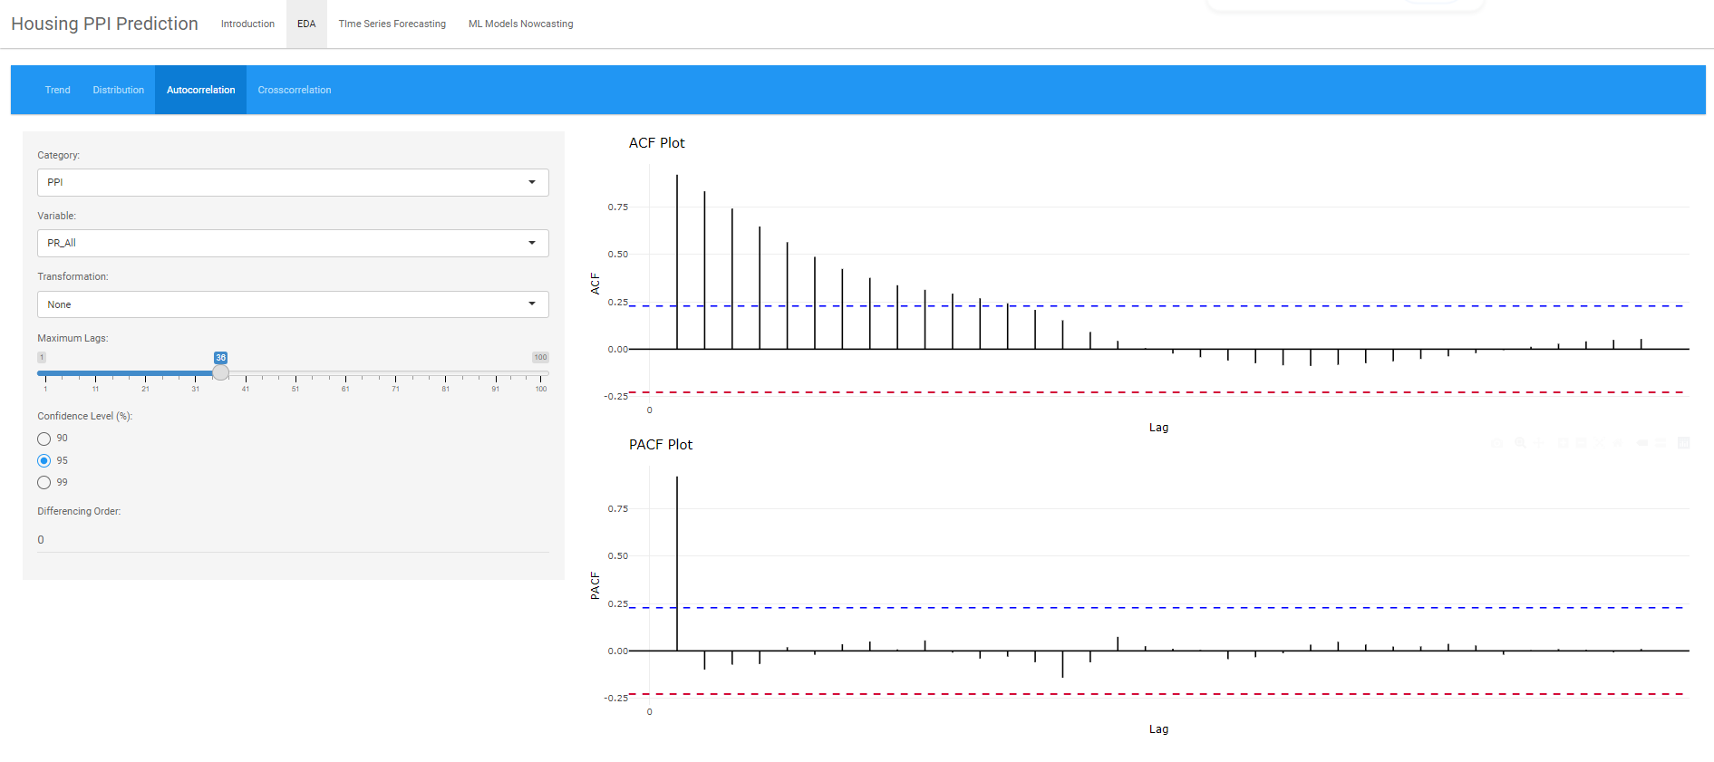1714x762 pixels.
Task: Select the 95 confidence level option
Action: [44, 461]
